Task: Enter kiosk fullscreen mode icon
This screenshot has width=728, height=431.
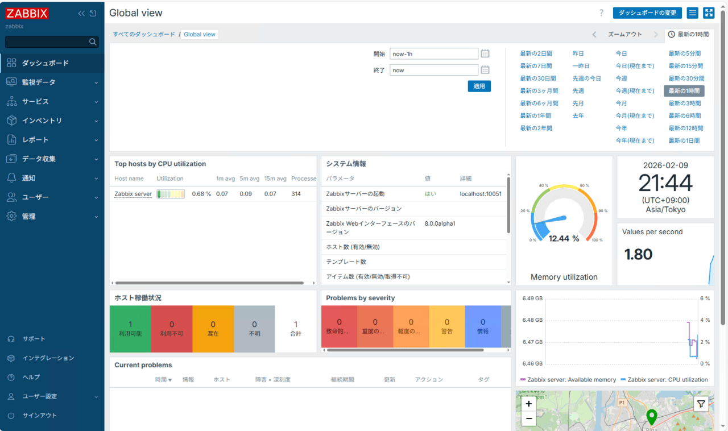Action: tap(709, 13)
